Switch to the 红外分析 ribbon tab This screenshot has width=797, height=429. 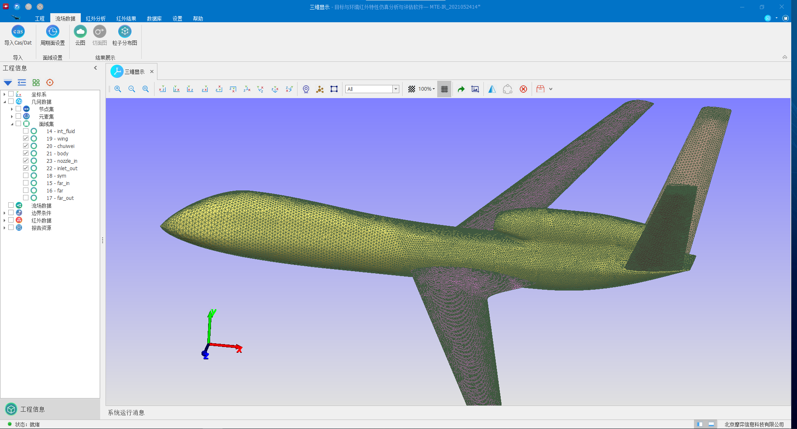pyautogui.click(x=96, y=19)
